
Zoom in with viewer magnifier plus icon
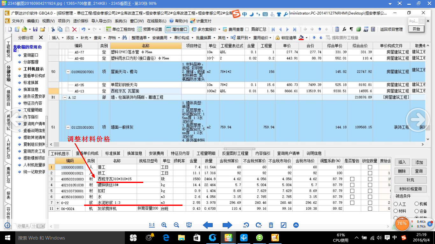point(164,225)
